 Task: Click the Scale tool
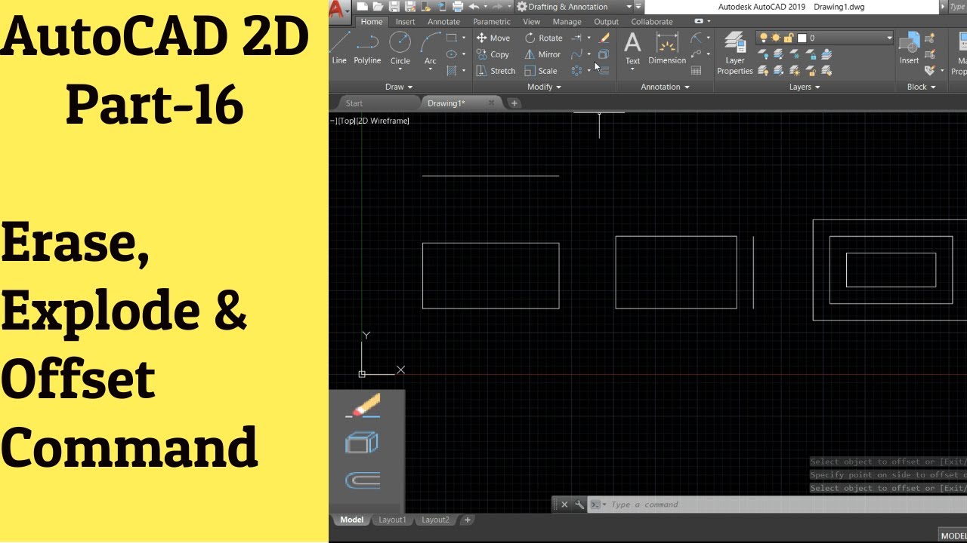pos(541,71)
